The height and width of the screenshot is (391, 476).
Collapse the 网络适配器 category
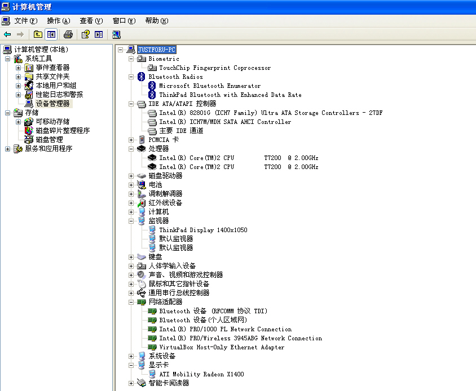pyautogui.click(x=131, y=302)
